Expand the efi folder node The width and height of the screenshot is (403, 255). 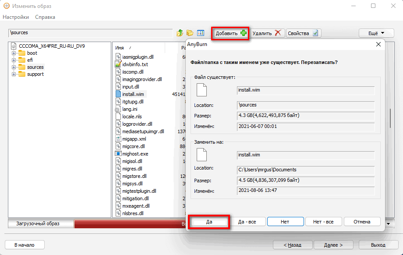pyautogui.click(x=14, y=60)
